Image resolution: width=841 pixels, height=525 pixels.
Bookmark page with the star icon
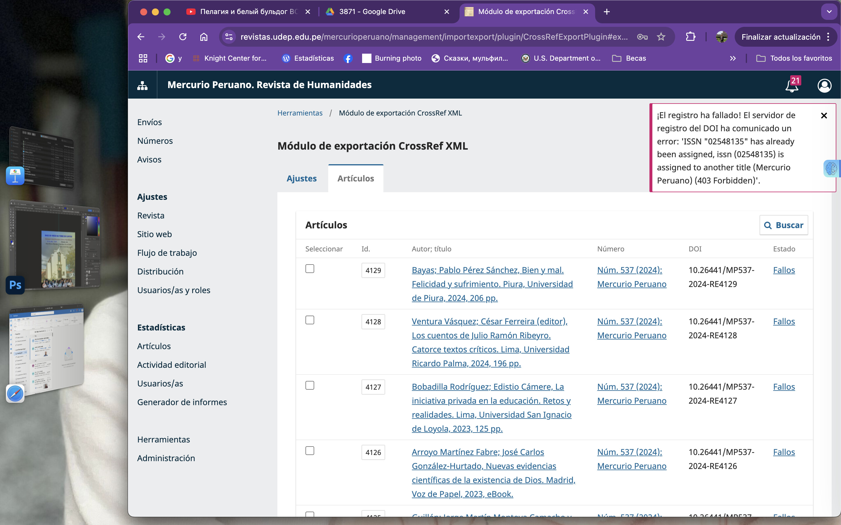pos(661,37)
